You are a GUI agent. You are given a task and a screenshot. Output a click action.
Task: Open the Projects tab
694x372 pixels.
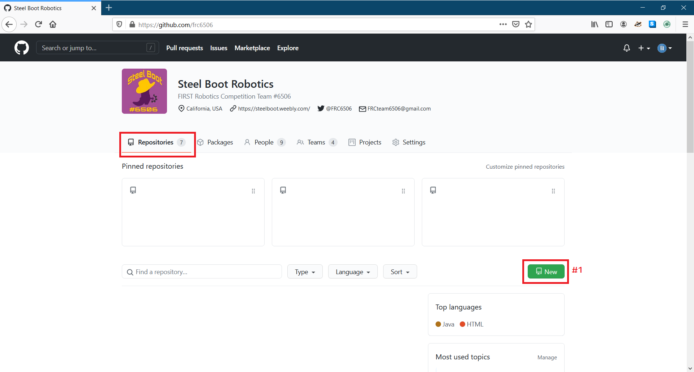[365, 142]
